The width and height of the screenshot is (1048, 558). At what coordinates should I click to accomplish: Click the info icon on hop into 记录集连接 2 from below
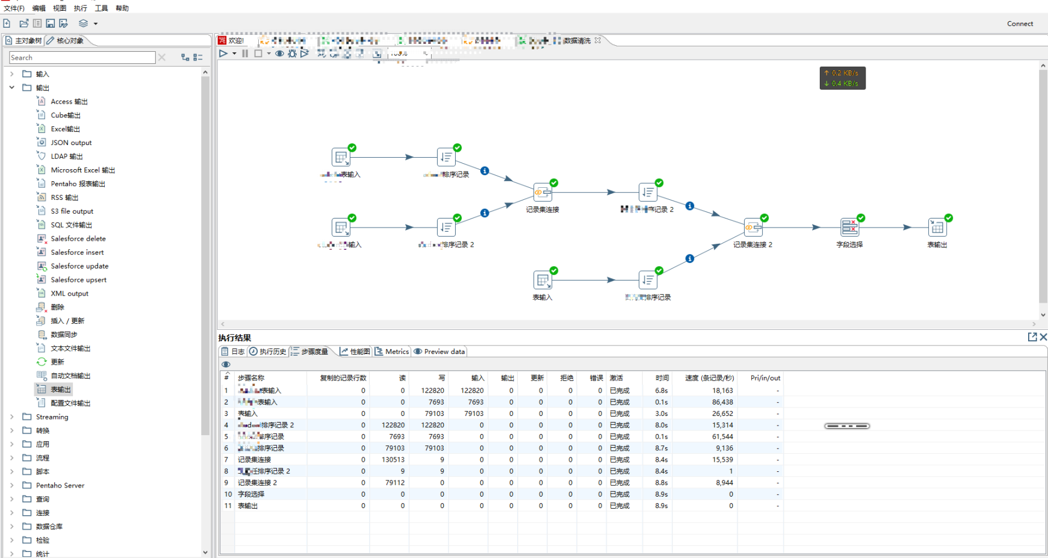coord(690,258)
